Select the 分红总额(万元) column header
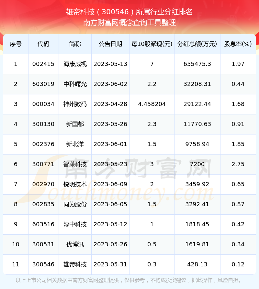 (197, 44)
